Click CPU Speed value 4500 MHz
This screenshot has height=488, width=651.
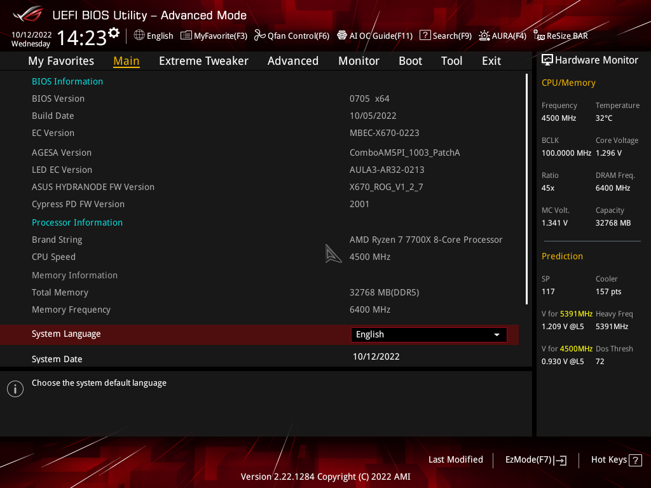[x=370, y=257]
